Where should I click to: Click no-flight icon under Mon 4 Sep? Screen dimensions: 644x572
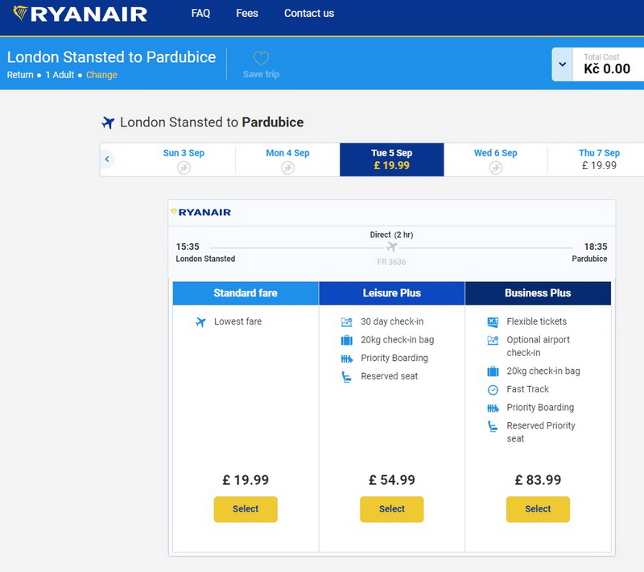[288, 168]
